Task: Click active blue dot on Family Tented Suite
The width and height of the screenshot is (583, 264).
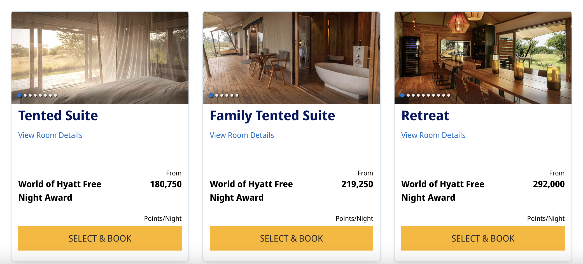Action: (x=211, y=95)
